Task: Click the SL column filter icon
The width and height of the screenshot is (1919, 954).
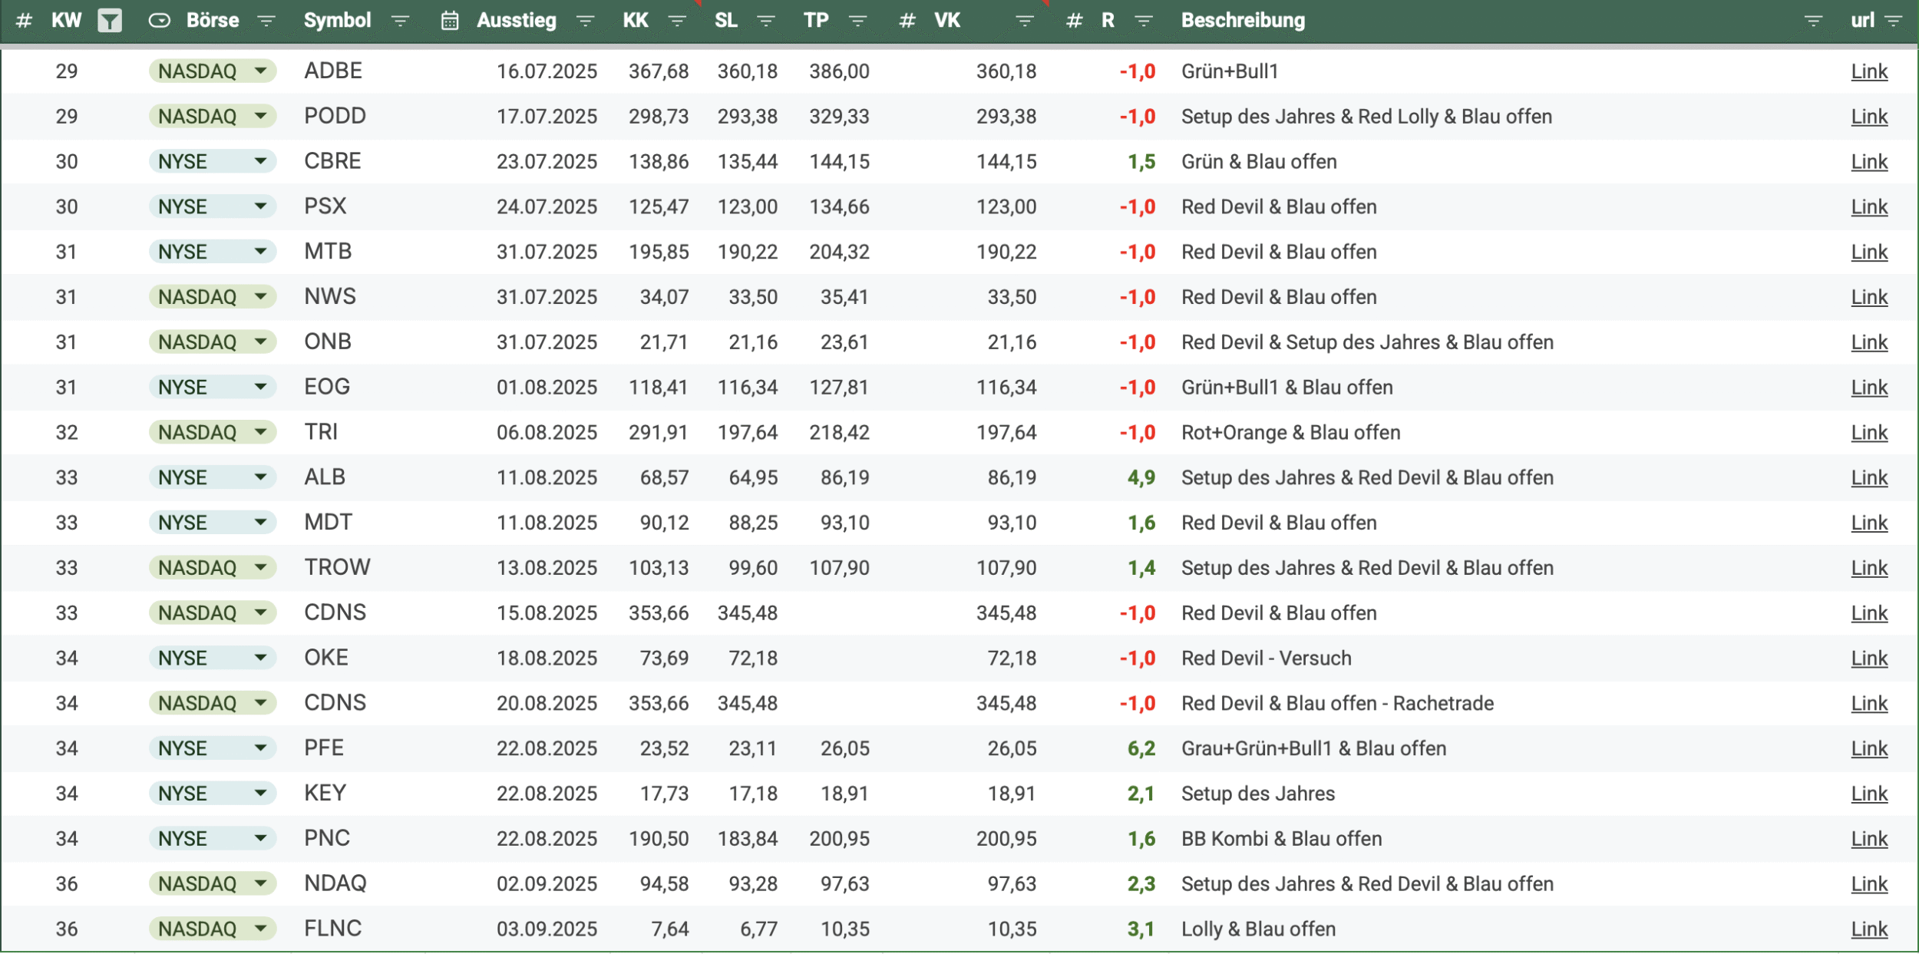Action: 765,21
